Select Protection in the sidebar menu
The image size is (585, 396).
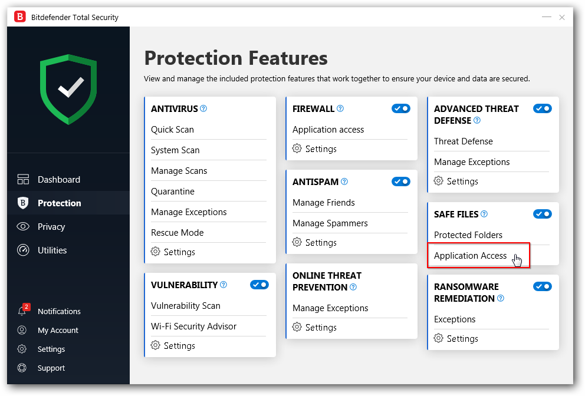59,203
